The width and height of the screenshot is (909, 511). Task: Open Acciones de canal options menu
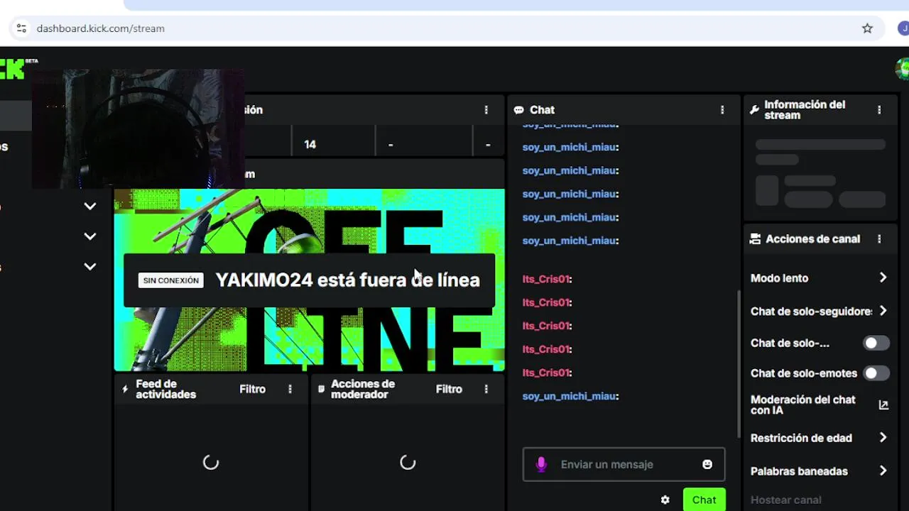879,239
